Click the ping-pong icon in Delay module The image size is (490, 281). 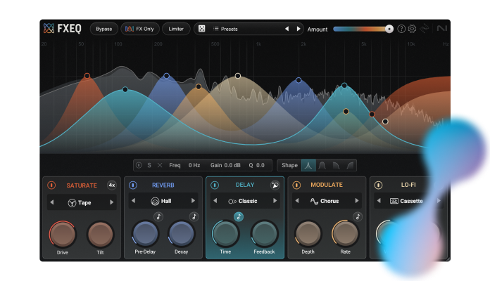click(275, 185)
